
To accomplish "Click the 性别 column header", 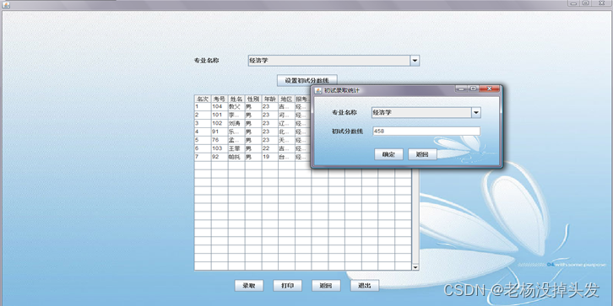I will pyautogui.click(x=253, y=99).
